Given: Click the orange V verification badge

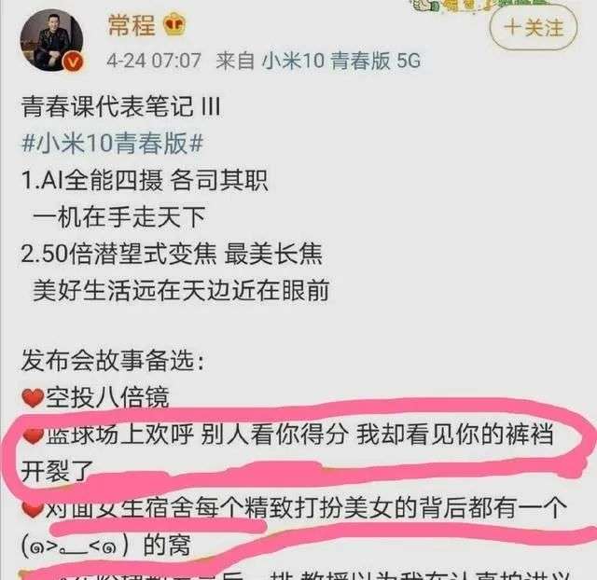Looking at the screenshot, I should point(74,62).
